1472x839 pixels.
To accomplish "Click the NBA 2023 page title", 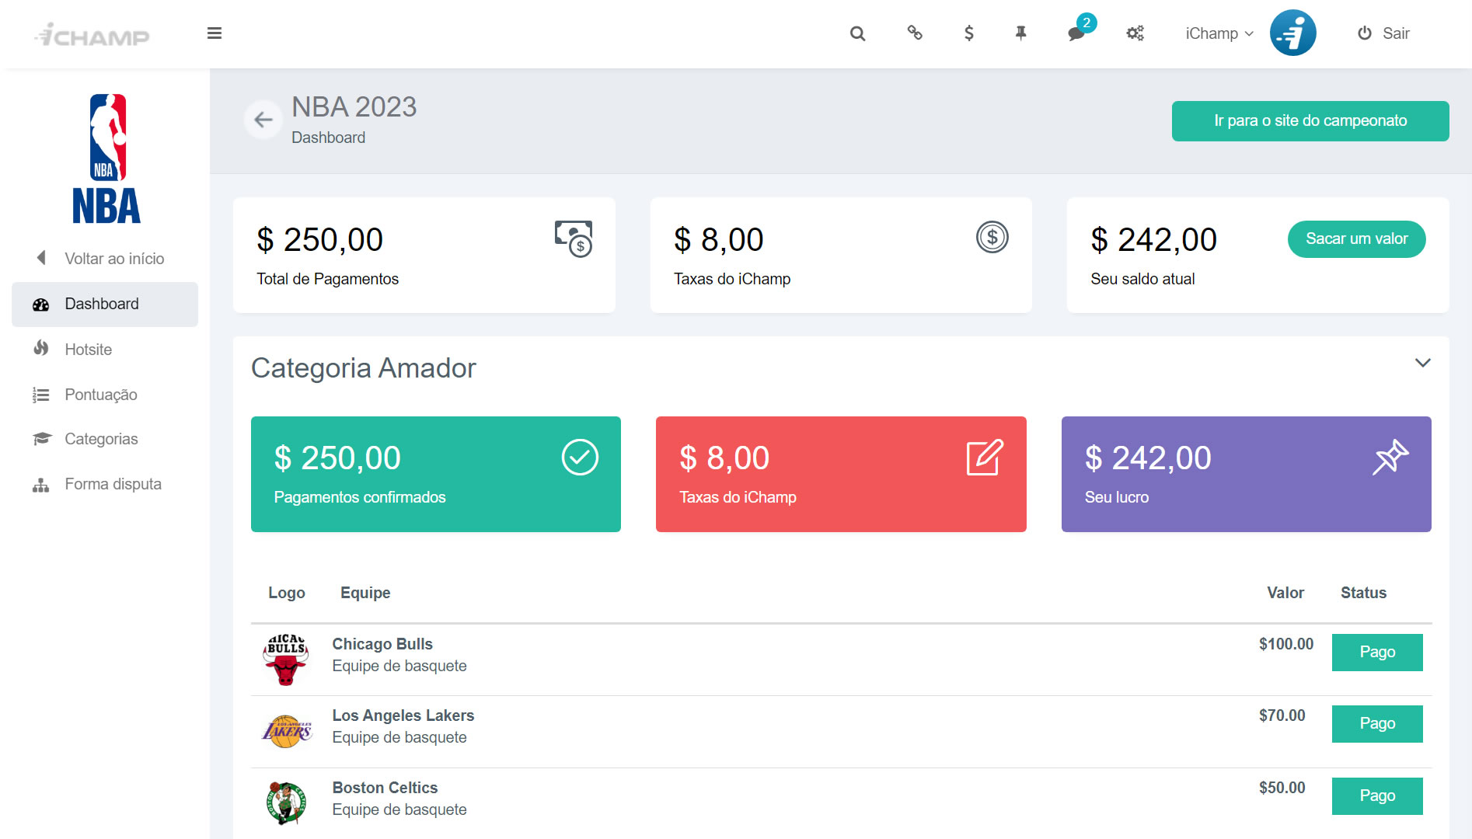I will point(354,107).
